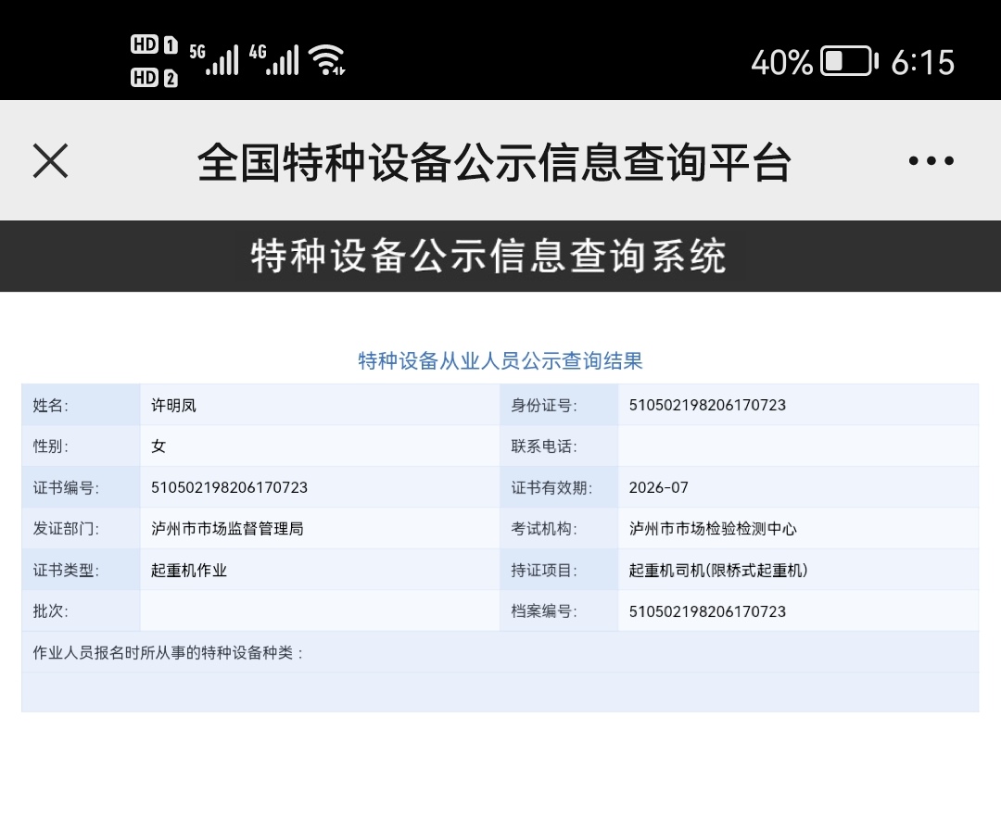Image resolution: width=1001 pixels, height=830 pixels.
Task: Select the 考试机构 value 泸州市市场检验检测中心
Action: (713, 529)
